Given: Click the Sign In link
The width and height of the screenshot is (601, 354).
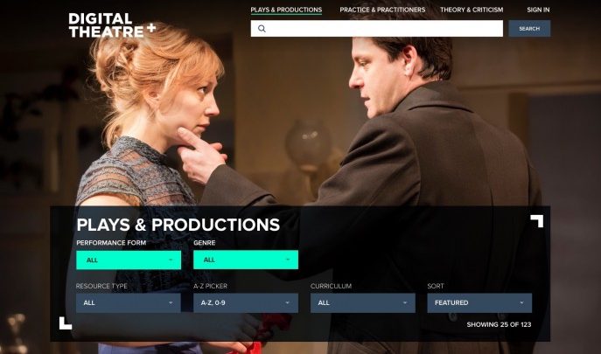Looking at the screenshot, I should point(538,10).
